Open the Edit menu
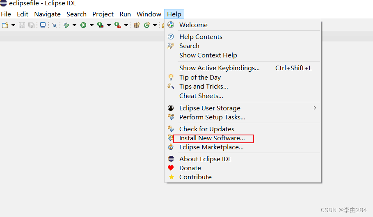This screenshot has height=217, width=373. (23, 14)
